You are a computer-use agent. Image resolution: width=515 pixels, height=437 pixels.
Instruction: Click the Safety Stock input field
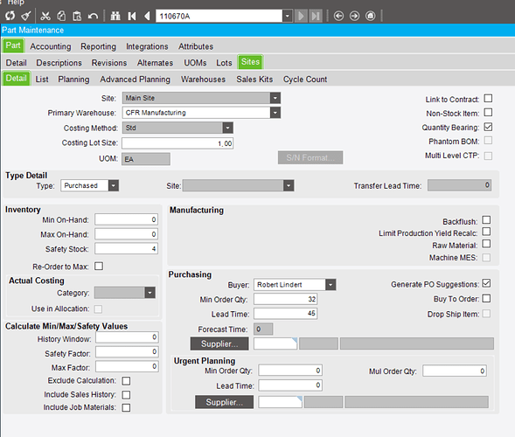[x=127, y=248]
